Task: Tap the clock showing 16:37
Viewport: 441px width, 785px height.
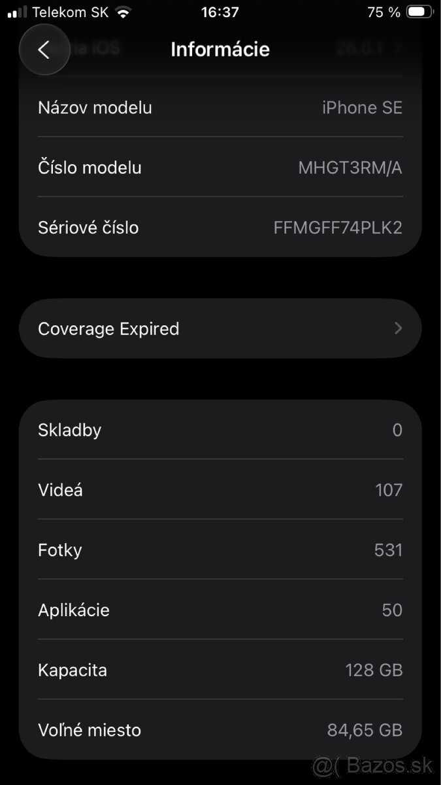Action: coord(220,12)
